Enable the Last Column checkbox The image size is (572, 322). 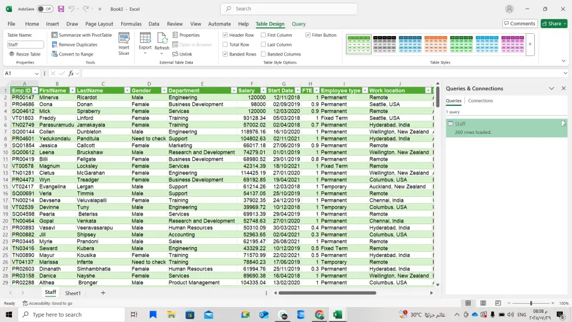point(263,45)
